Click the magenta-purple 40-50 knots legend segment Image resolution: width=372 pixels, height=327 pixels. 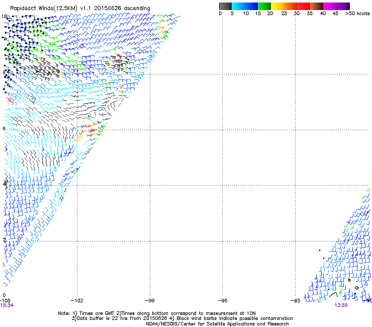336,6
